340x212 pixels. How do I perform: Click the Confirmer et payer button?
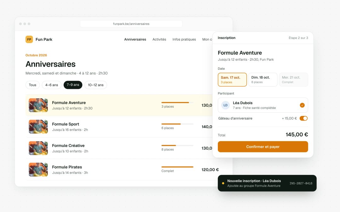[x=263, y=147]
